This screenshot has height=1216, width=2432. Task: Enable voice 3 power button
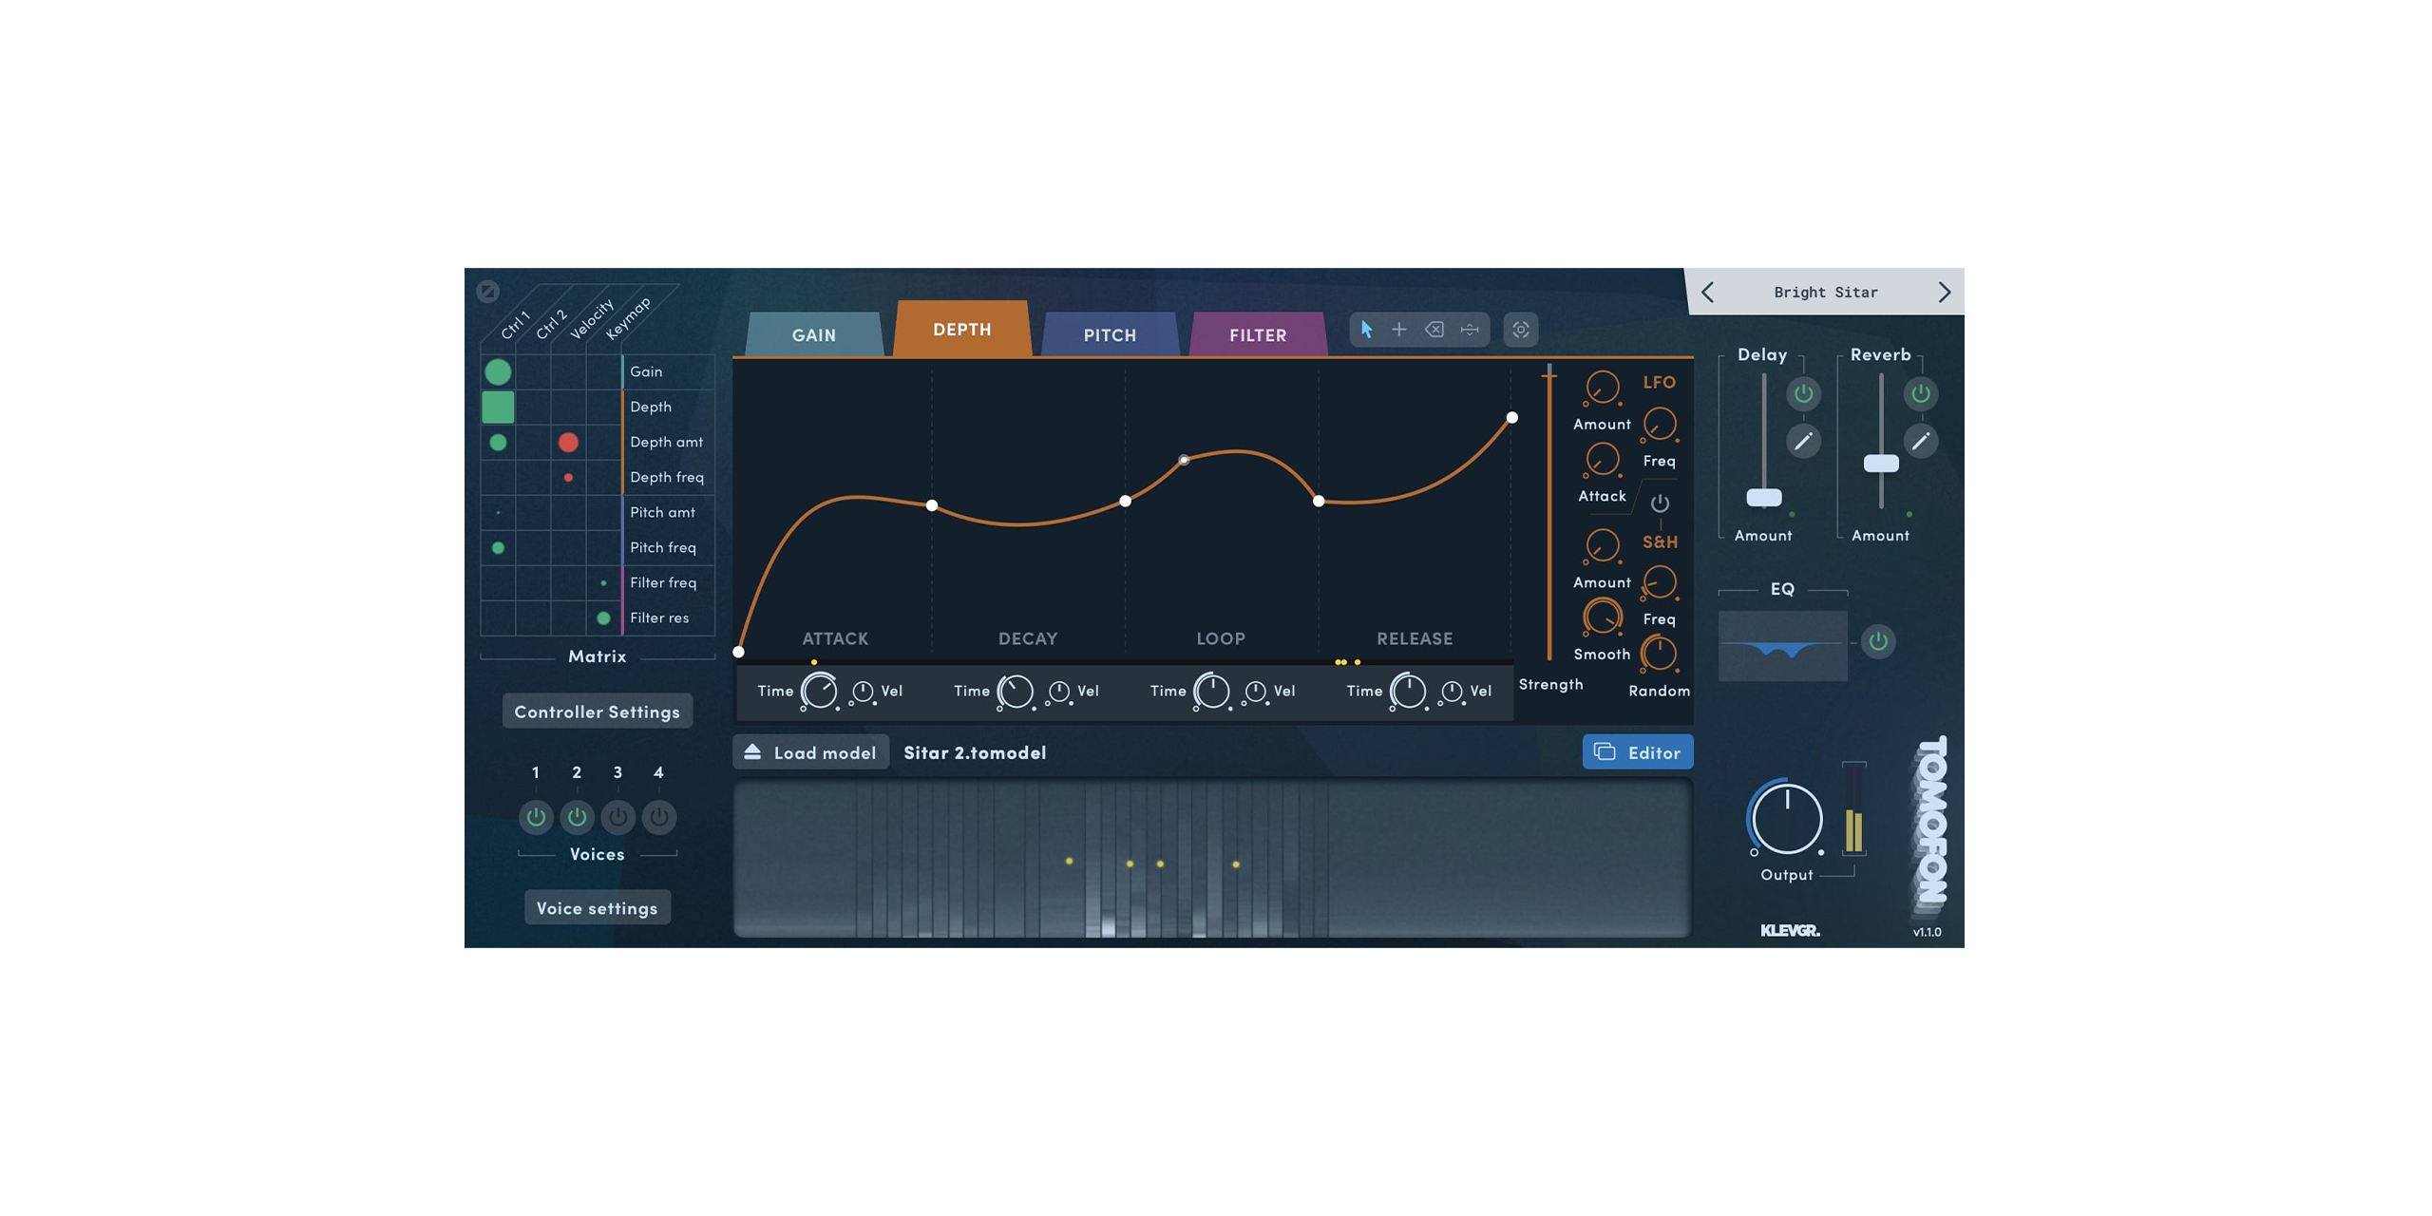pos(617,816)
